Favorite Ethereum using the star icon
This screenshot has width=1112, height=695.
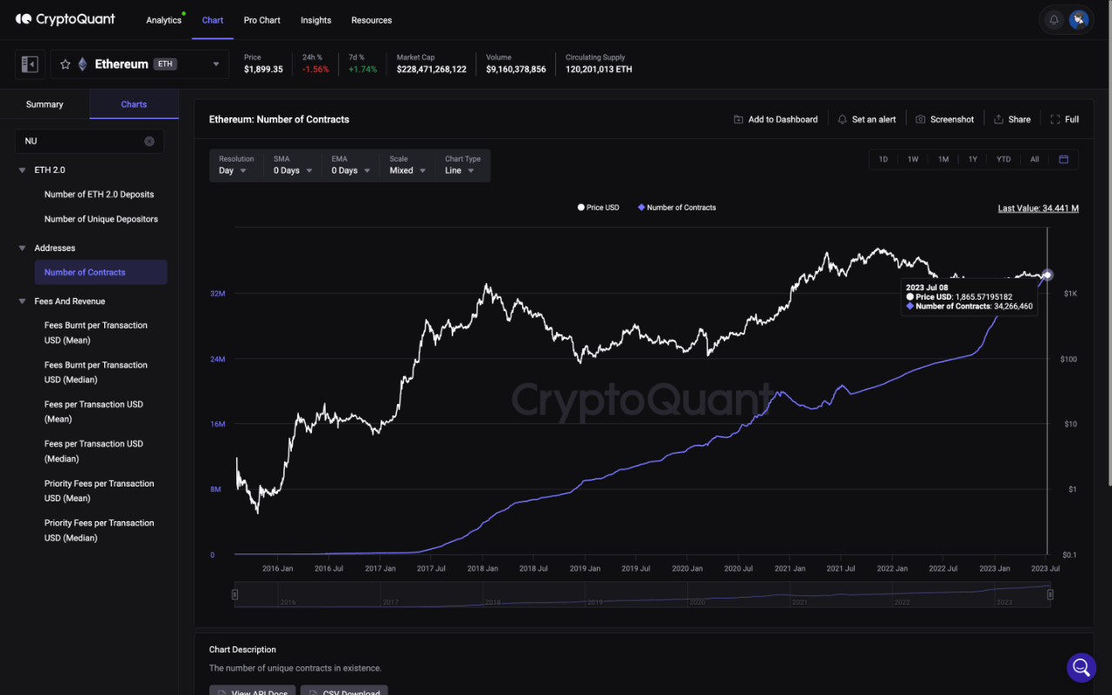(64, 63)
